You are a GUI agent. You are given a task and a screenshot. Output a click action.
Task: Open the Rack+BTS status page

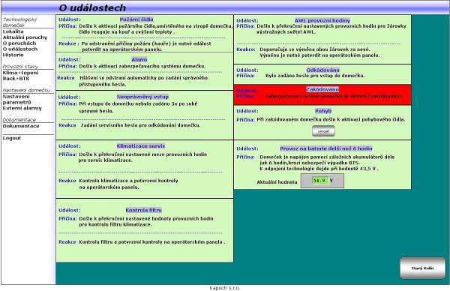(x=16, y=78)
